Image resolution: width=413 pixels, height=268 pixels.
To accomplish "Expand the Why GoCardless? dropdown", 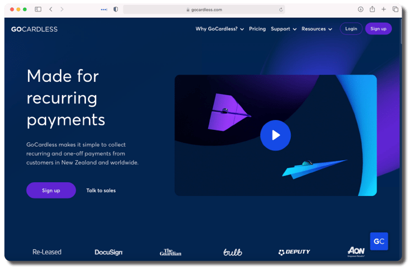I will coord(219,29).
